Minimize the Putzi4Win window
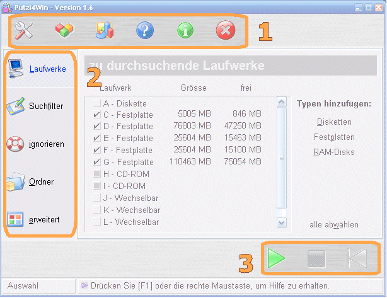The width and height of the screenshot is (387, 298). pos(359,8)
